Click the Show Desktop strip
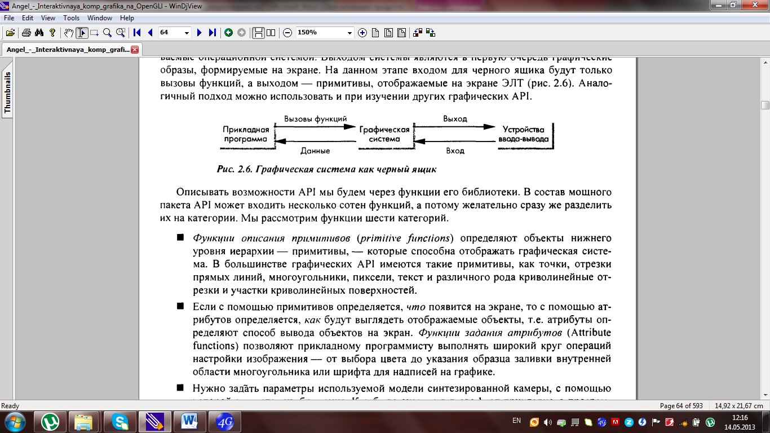This screenshot has width=770, height=433. click(x=765, y=422)
